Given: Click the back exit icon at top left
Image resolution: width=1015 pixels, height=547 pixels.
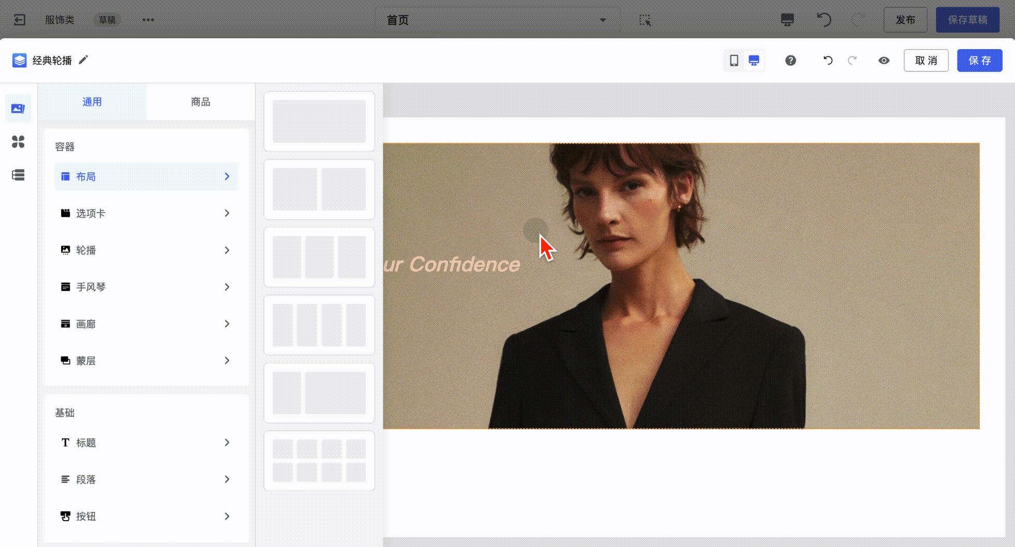Looking at the screenshot, I should 20,20.
